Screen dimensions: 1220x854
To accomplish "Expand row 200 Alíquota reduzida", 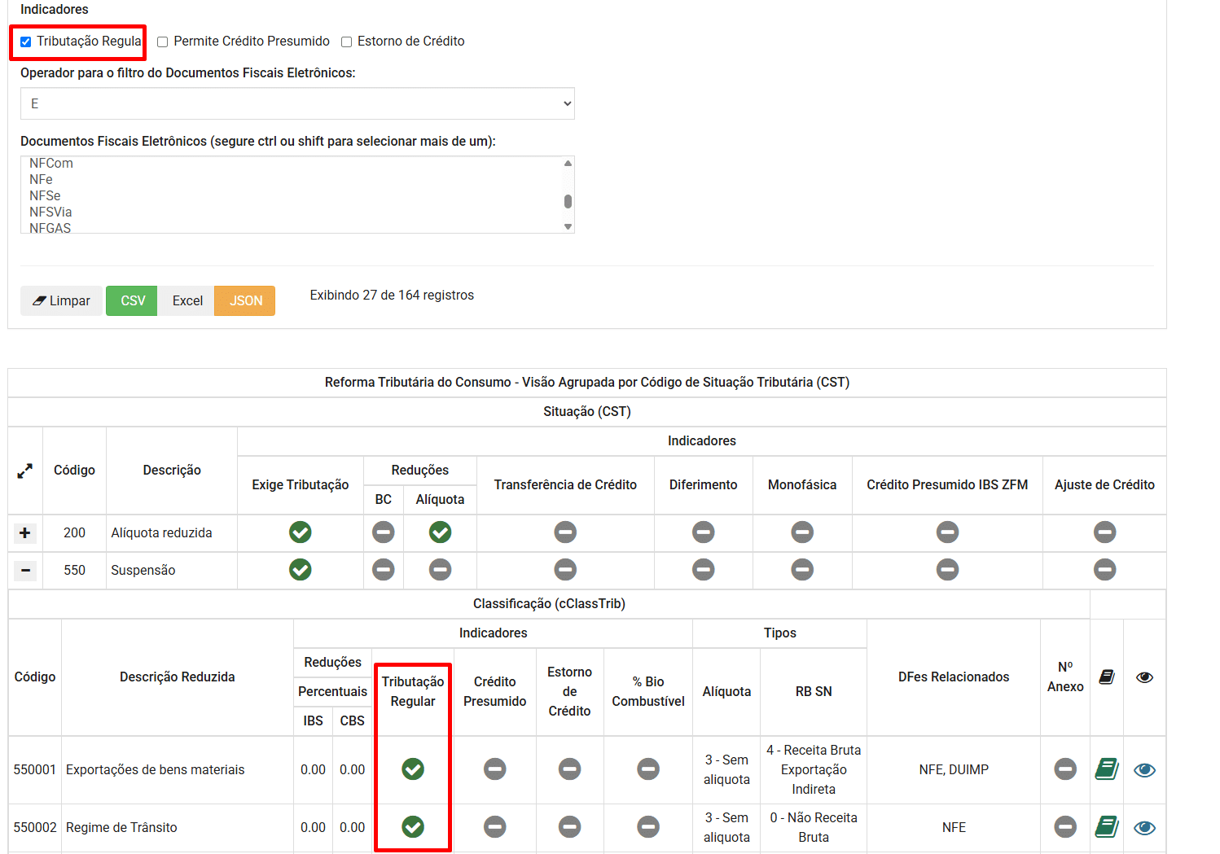I will click(x=25, y=532).
